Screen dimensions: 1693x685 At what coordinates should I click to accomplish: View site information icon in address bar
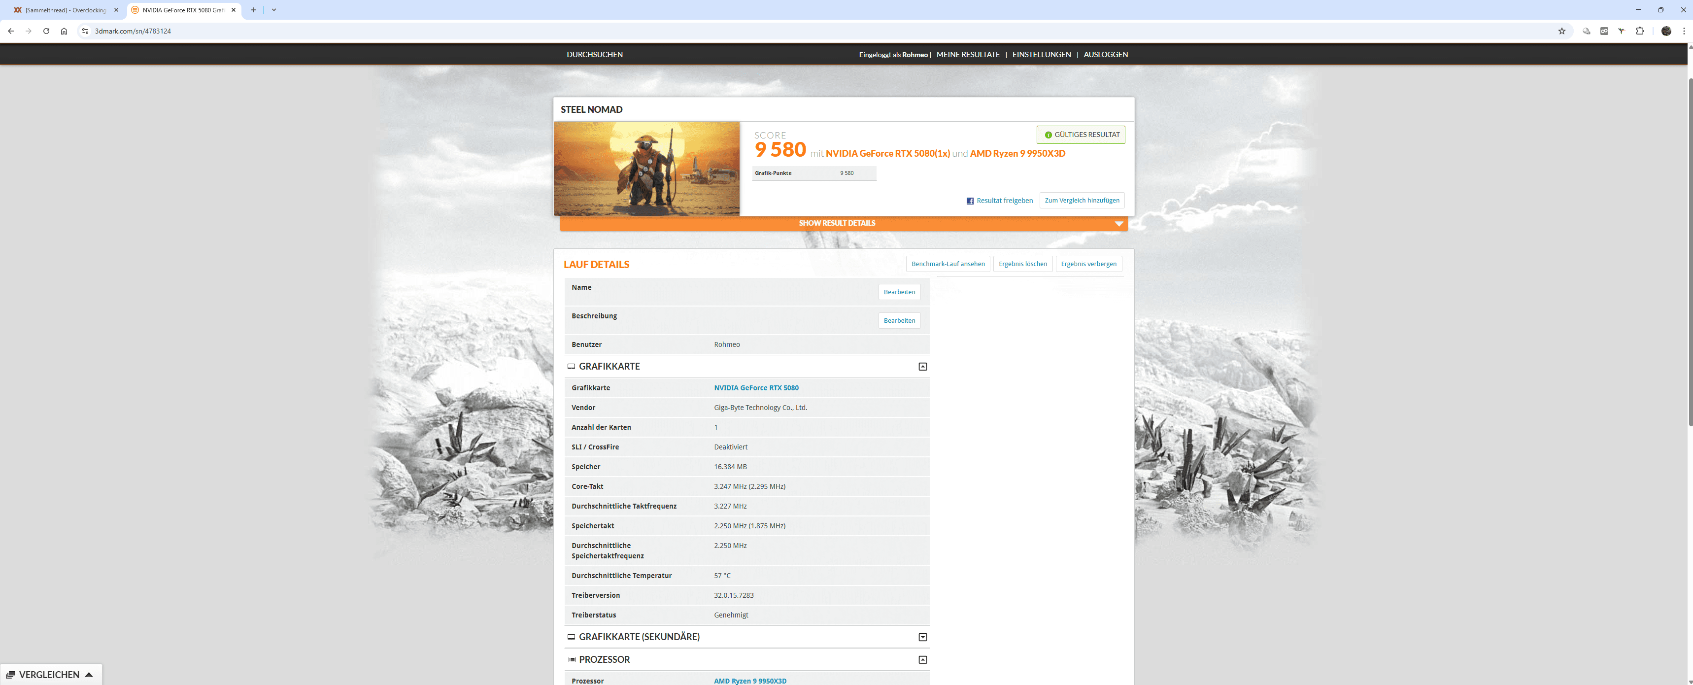point(85,31)
